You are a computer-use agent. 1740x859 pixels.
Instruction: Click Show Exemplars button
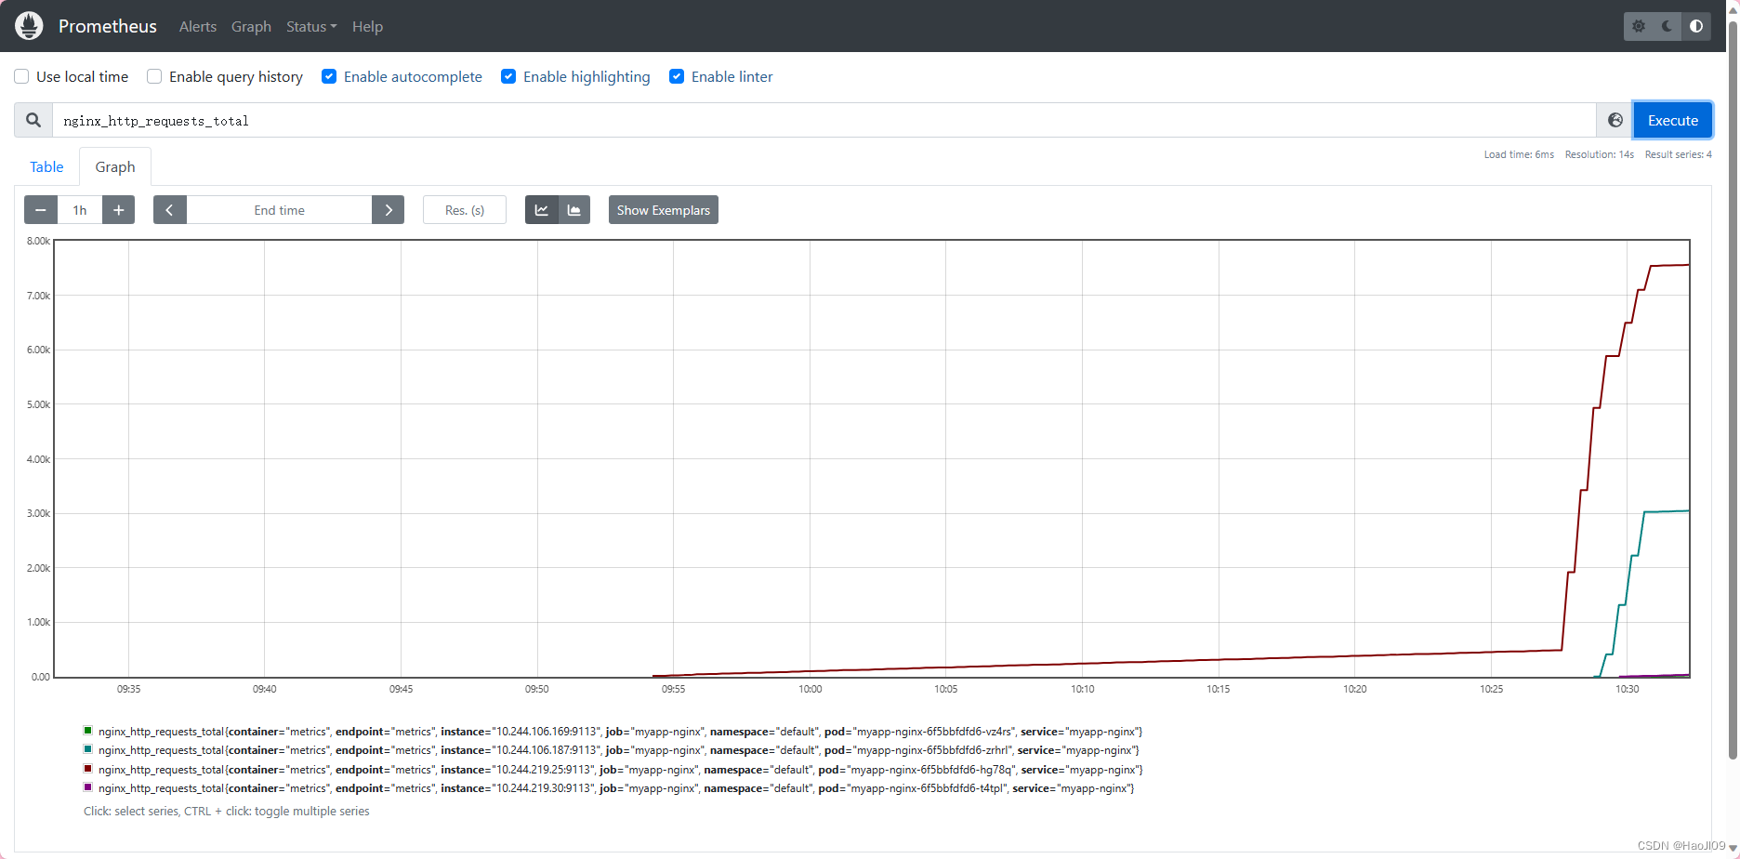coord(664,210)
